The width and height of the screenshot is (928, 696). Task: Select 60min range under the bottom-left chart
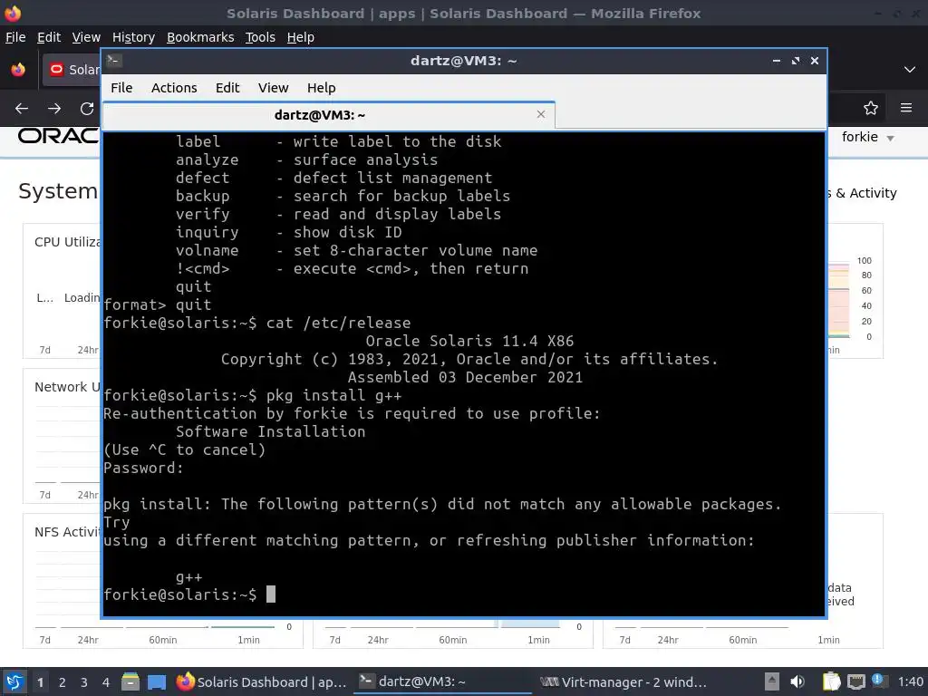coord(163,640)
